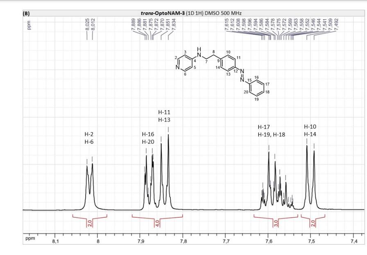Viewport: 367px width, 255px height.
Task: Select the H-16 H-20 assignment label
Action: click(x=148, y=138)
